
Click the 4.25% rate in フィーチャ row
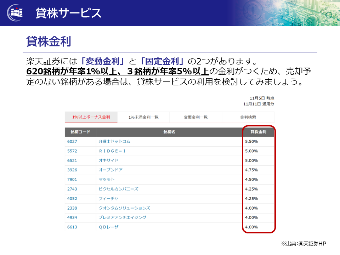tap(251, 198)
